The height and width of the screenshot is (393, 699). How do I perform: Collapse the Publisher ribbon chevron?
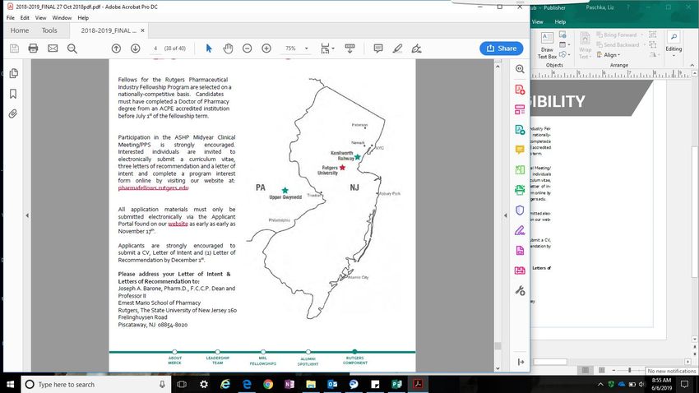[692, 65]
